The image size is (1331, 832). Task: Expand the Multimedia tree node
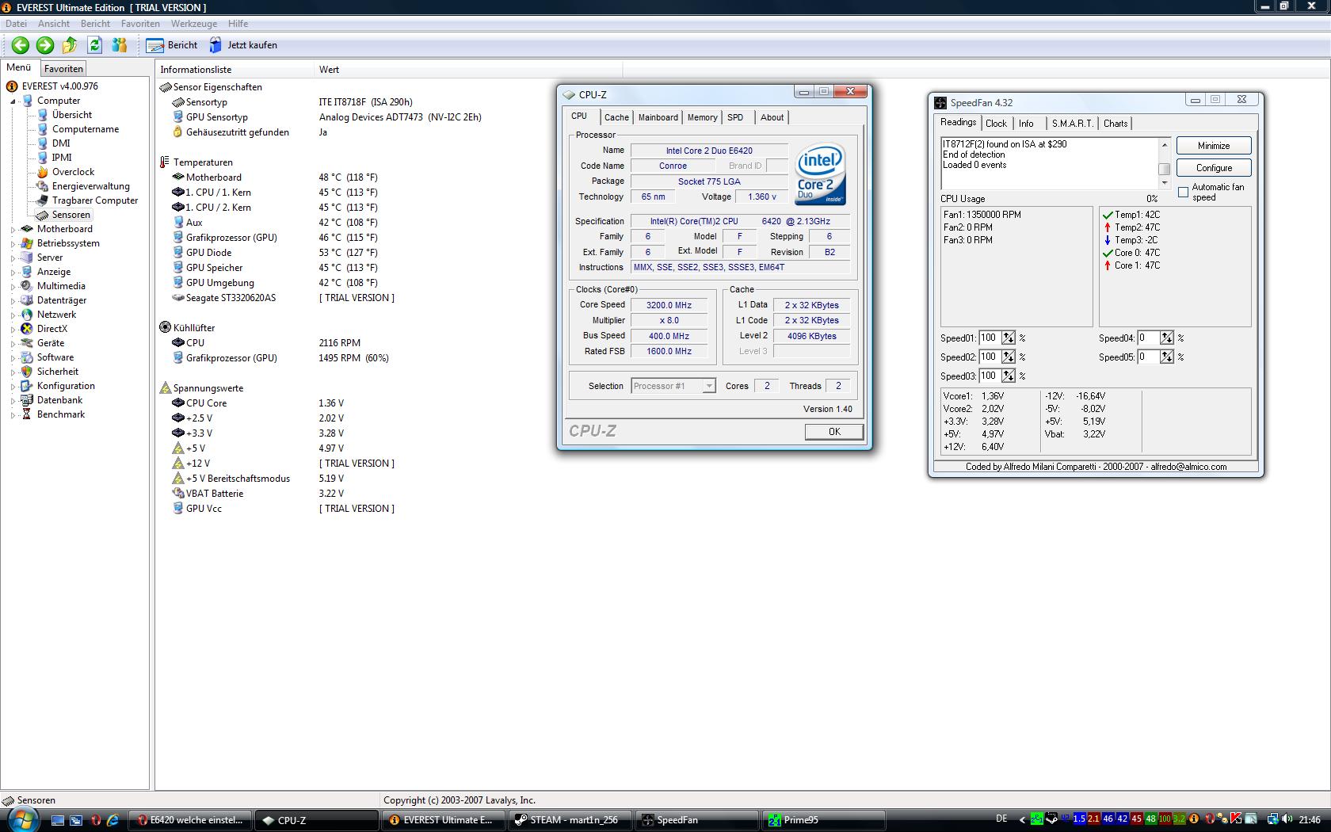(x=13, y=287)
